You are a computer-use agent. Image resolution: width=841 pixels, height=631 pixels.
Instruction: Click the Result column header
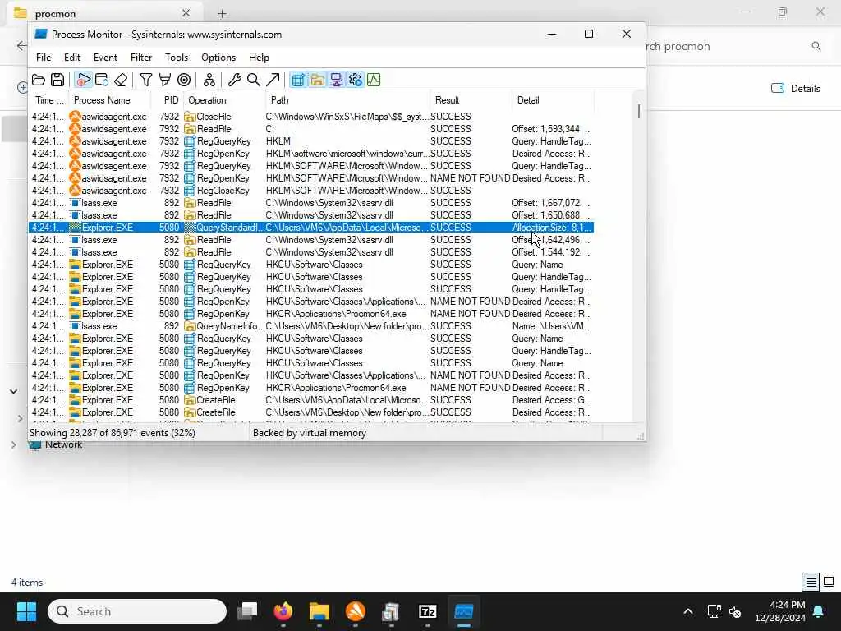pos(471,100)
